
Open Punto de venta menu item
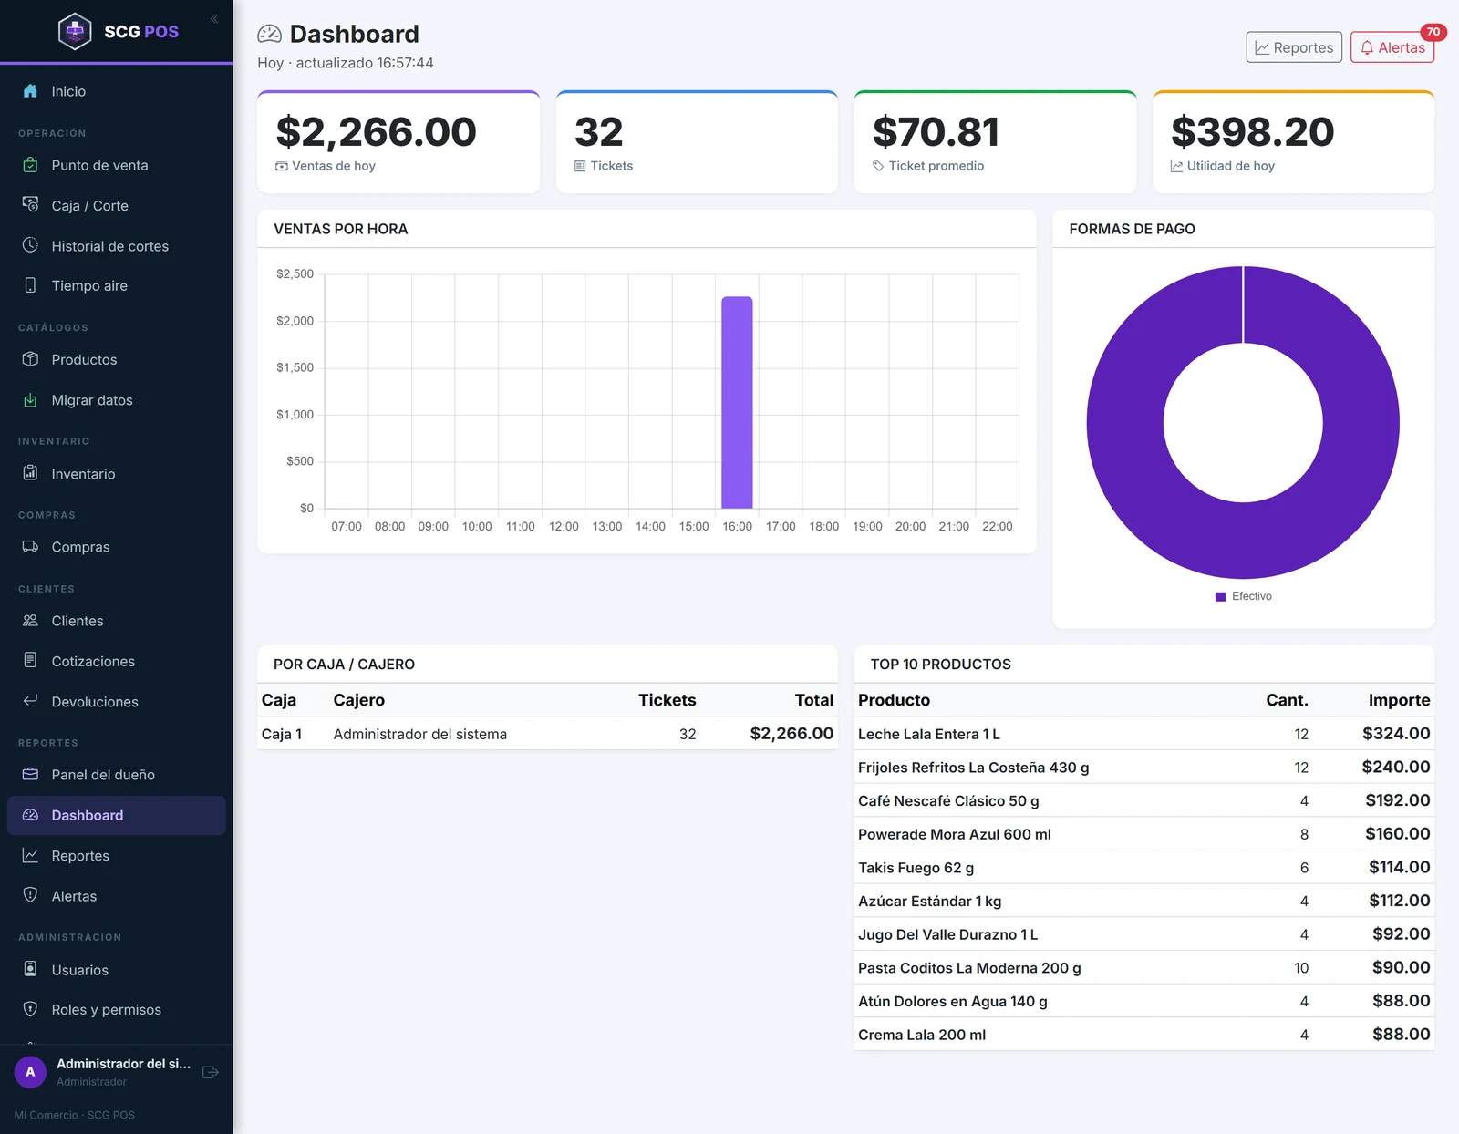(116, 165)
